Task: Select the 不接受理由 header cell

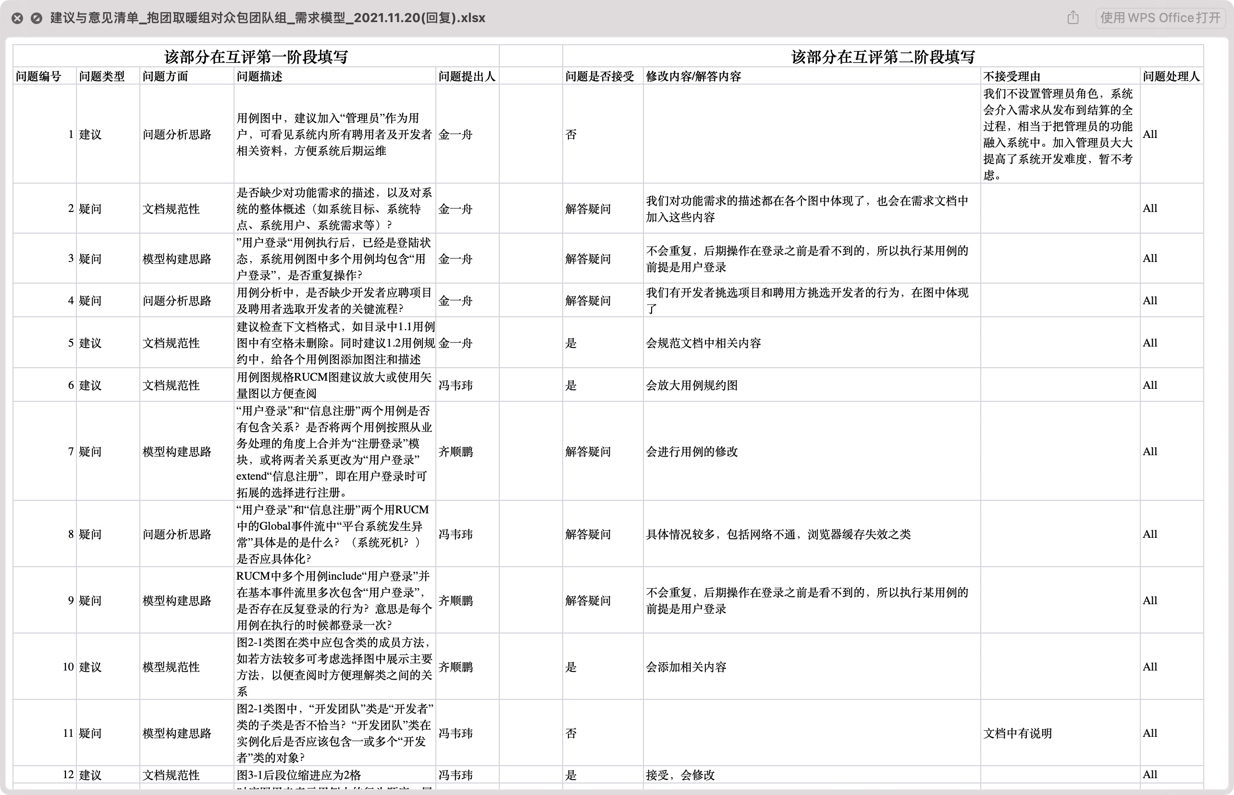Action: pyautogui.click(x=1011, y=76)
